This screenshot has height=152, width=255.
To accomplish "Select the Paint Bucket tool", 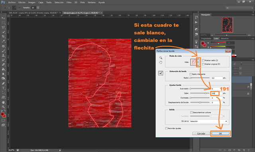I will pos(3,69).
